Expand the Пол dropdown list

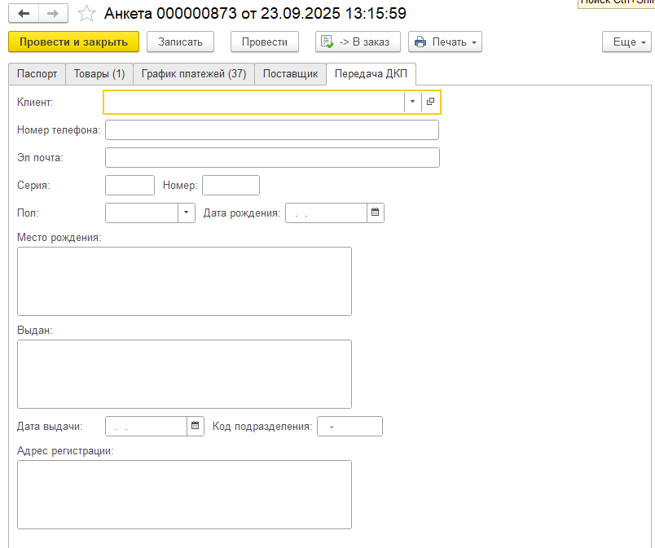click(x=186, y=213)
